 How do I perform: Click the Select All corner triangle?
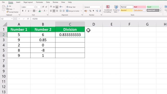[5, 24]
